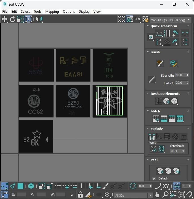Open the File menu
The width and height of the screenshot is (194, 199).
tap(5, 12)
